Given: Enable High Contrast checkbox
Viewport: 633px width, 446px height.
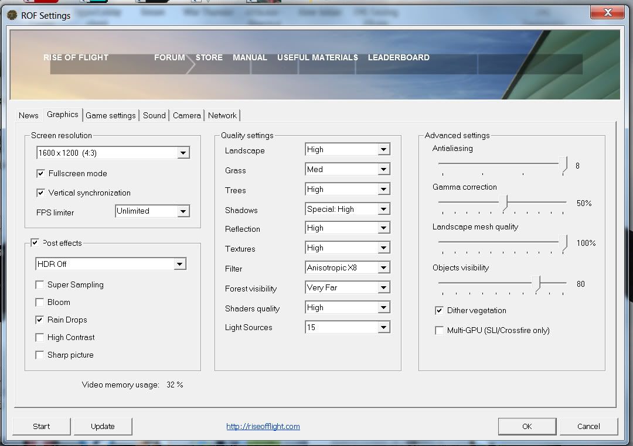Looking at the screenshot, I should point(40,338).
